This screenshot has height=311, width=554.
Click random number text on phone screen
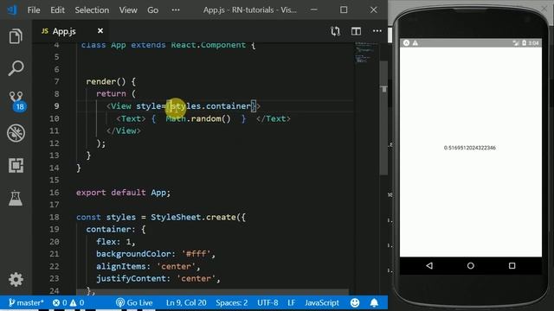coord(470,148)
